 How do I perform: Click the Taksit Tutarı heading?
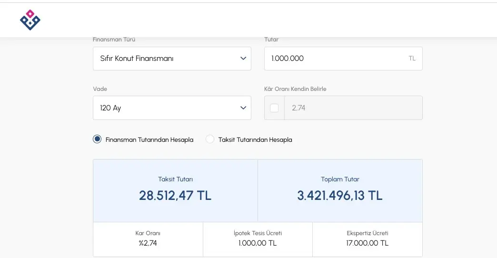point(175,179)
